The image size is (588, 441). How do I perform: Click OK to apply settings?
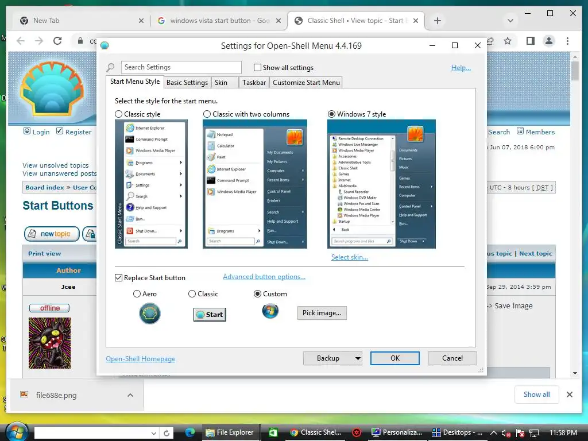click(395, 358)
